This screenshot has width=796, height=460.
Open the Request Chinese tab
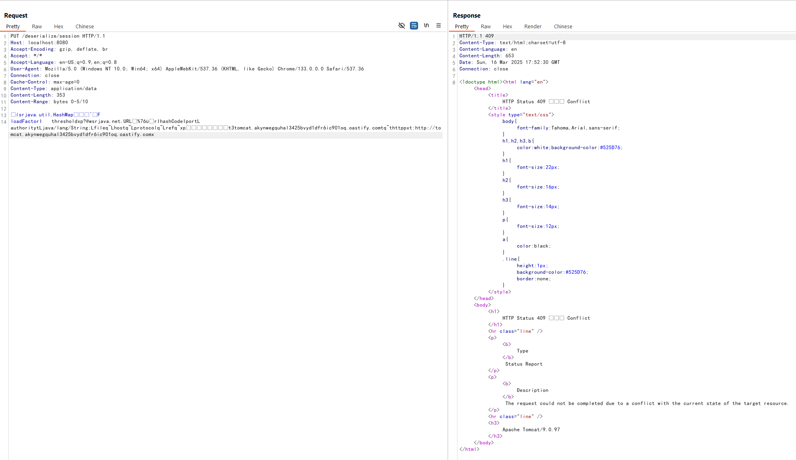(85, 26)
